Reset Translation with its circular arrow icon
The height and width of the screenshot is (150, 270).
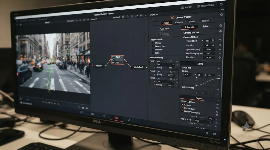click(x=220, y=40)
